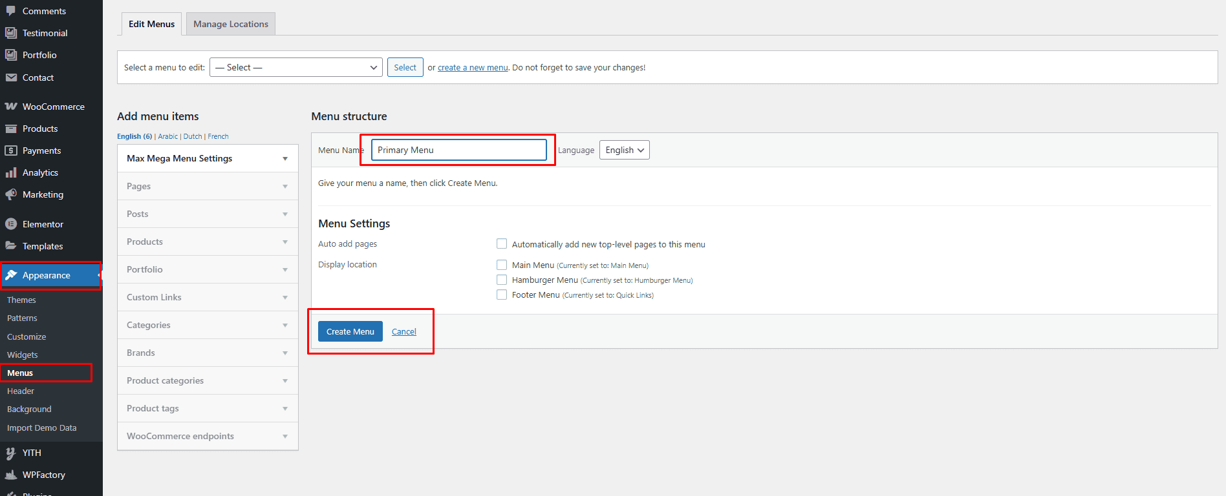Click the create a new menu link
The height and width of the screenshot is (496, 1226).
pos(473,67)
